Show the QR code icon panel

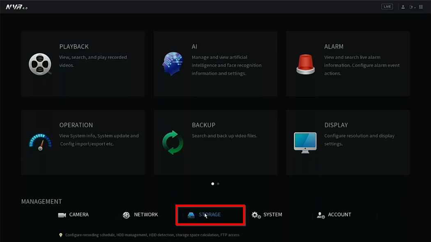coord(421,7)
